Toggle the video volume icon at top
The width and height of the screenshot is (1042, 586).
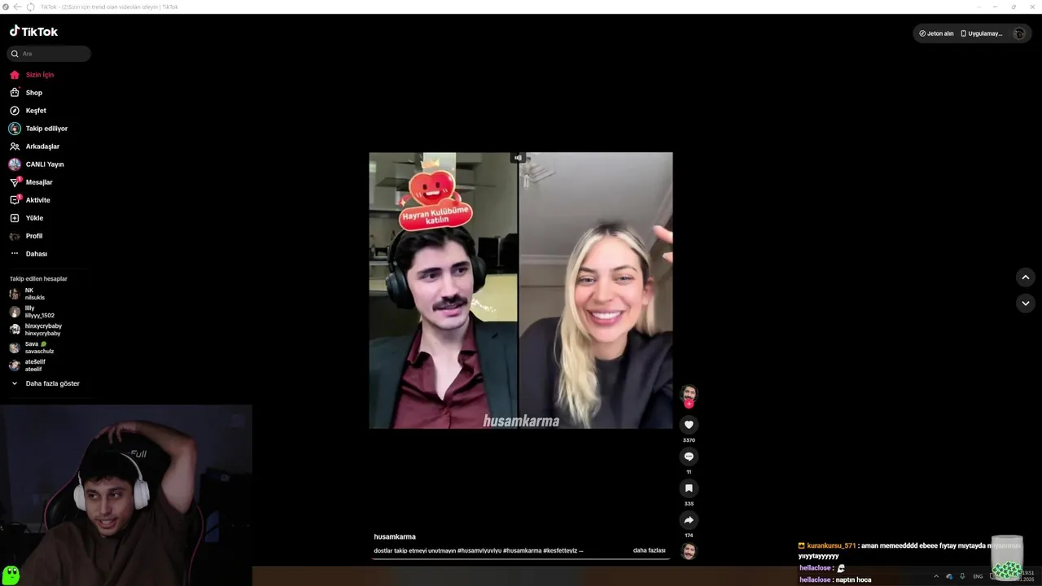tap(518, 158)
